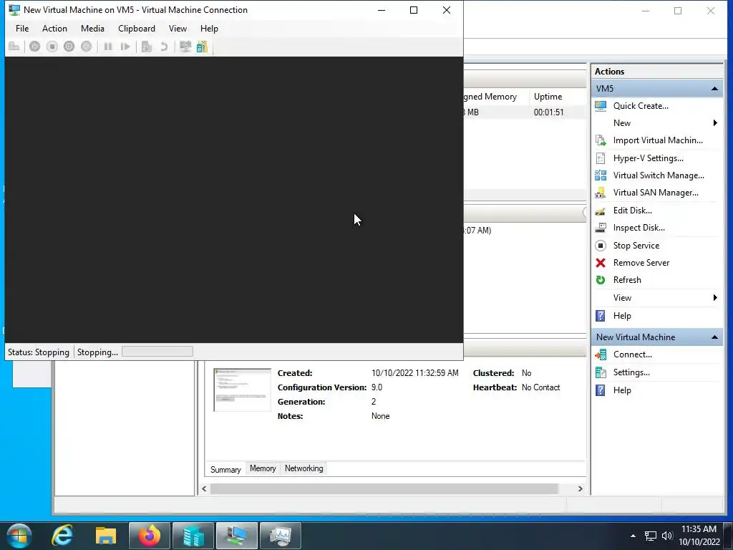733x550 pixels.
Task: Open the Help menu in VM Connection
Action: coord(209,29)
